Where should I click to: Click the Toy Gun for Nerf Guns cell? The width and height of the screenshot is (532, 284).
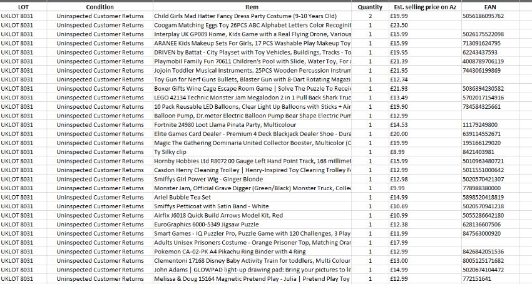pos(252,79)
